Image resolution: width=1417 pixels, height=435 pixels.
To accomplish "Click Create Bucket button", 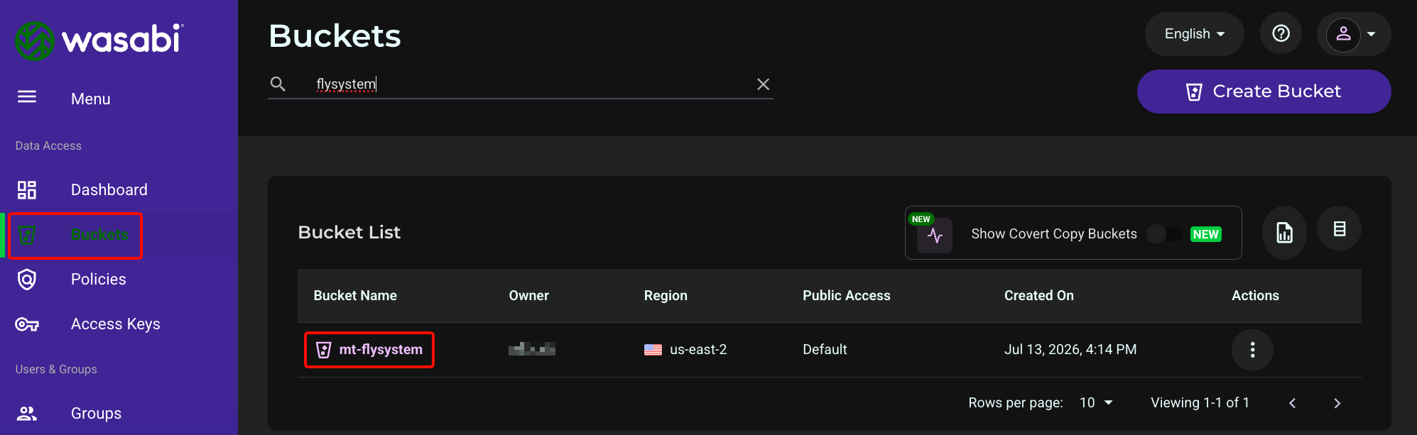I will pos(1264,92).
